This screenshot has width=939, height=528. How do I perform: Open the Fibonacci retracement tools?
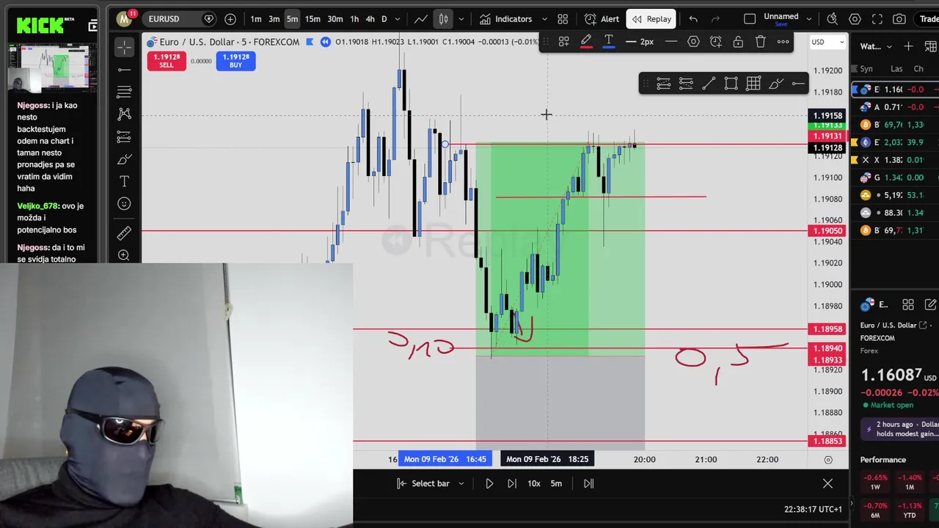tap(124, 92)
